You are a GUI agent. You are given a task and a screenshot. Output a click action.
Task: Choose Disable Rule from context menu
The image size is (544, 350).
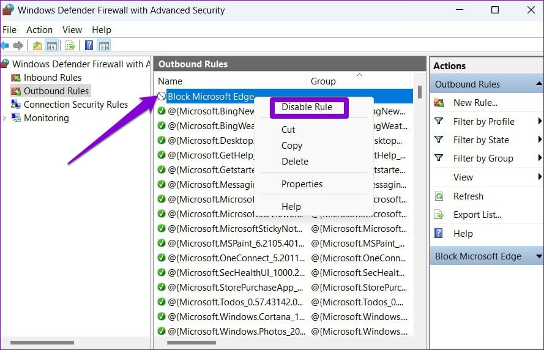[x=307, y=107]
